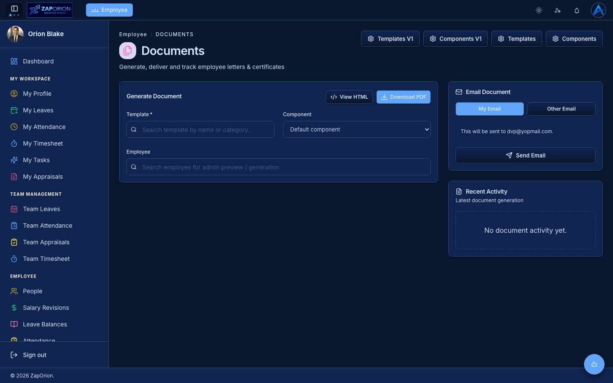The image size is (613, 383).
Task: Click the My Tasks sparkle icon
Action: click(14, 160)
